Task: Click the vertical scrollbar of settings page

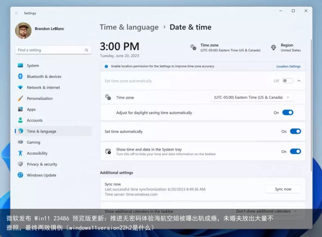Action: point(311,105)
